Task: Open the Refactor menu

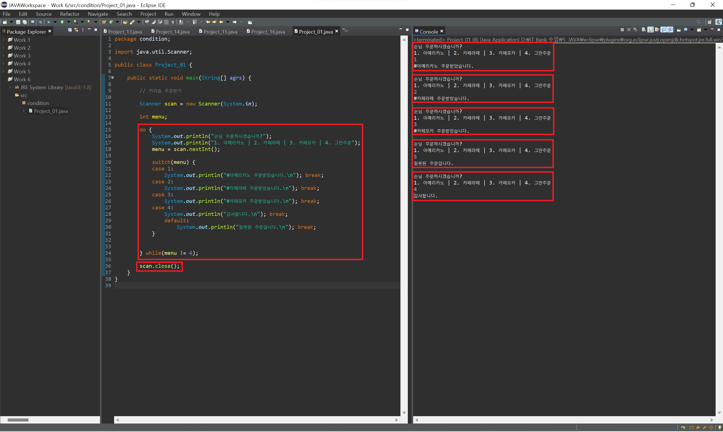Action: [69, 14]
